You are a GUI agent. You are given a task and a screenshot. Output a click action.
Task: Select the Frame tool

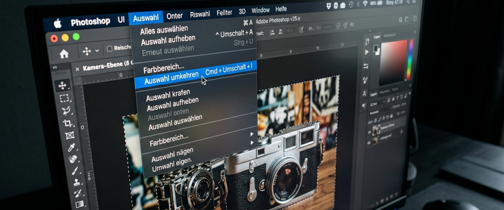click(70, 136)
